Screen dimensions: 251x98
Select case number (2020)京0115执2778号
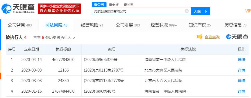coord(104,81)
